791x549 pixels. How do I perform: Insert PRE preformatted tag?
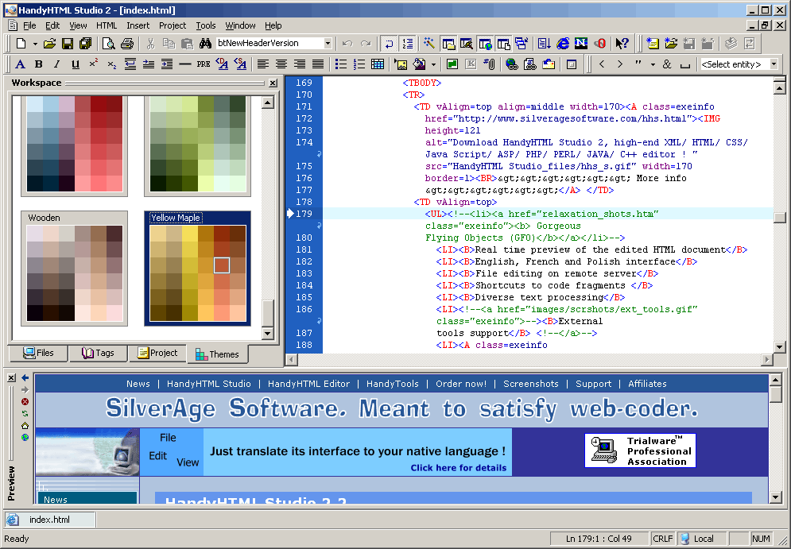204,64
